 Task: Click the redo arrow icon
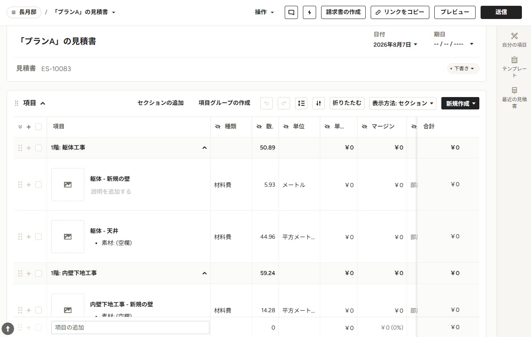(x=284, y=103)
